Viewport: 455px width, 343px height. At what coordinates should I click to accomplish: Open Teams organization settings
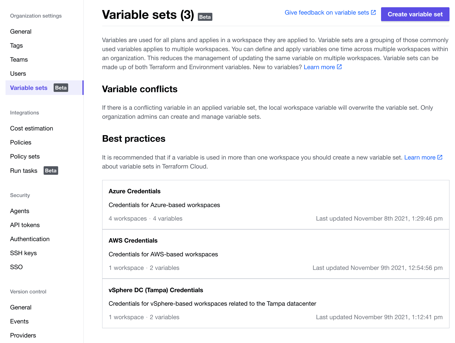pos(19,60)
